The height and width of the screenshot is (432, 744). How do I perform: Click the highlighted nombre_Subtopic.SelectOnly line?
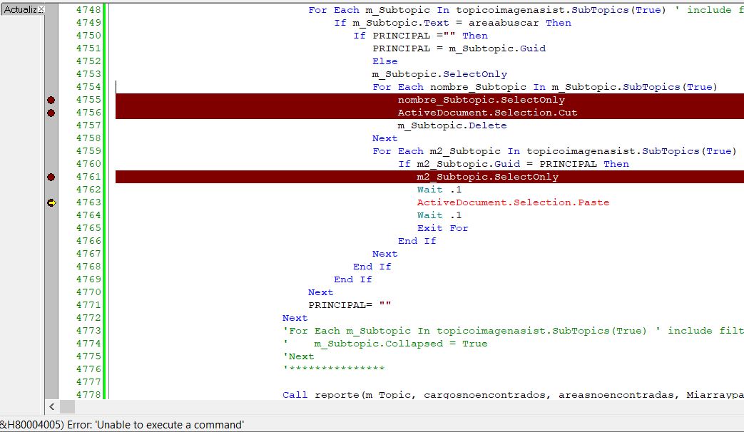point(481,100)
